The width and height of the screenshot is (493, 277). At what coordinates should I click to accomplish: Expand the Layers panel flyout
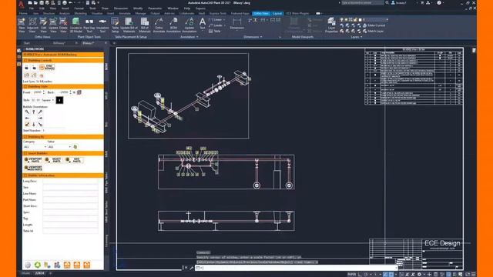[x=356, y=37]
